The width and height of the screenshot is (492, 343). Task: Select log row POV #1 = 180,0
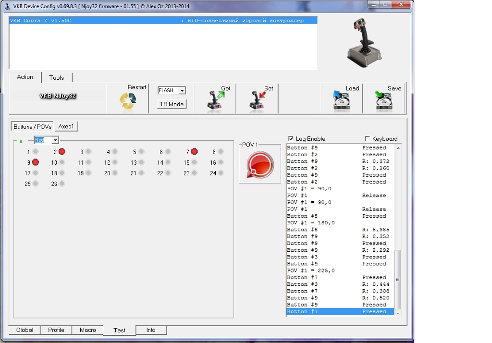340,223
